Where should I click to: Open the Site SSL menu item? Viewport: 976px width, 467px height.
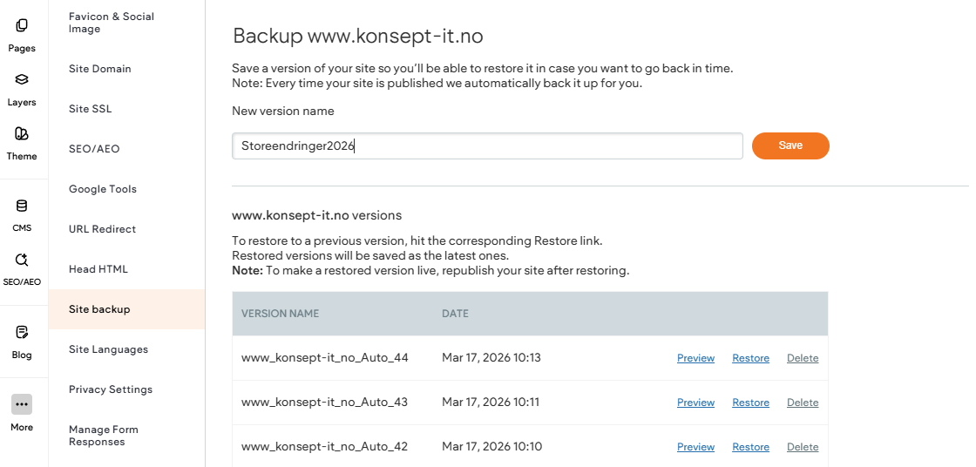coord(90,109)
